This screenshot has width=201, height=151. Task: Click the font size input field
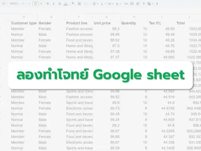click(x=35, y=4)
